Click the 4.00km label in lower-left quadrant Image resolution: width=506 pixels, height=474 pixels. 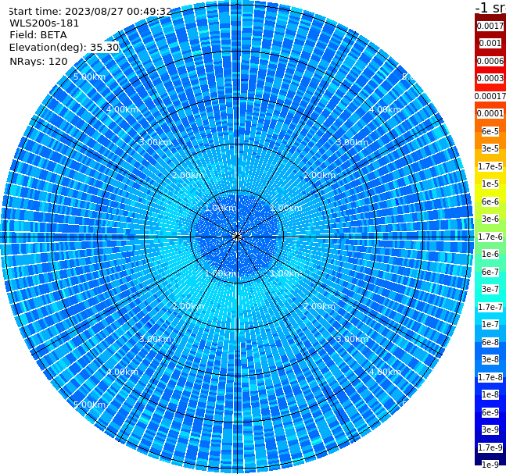[x=122, y=372]
